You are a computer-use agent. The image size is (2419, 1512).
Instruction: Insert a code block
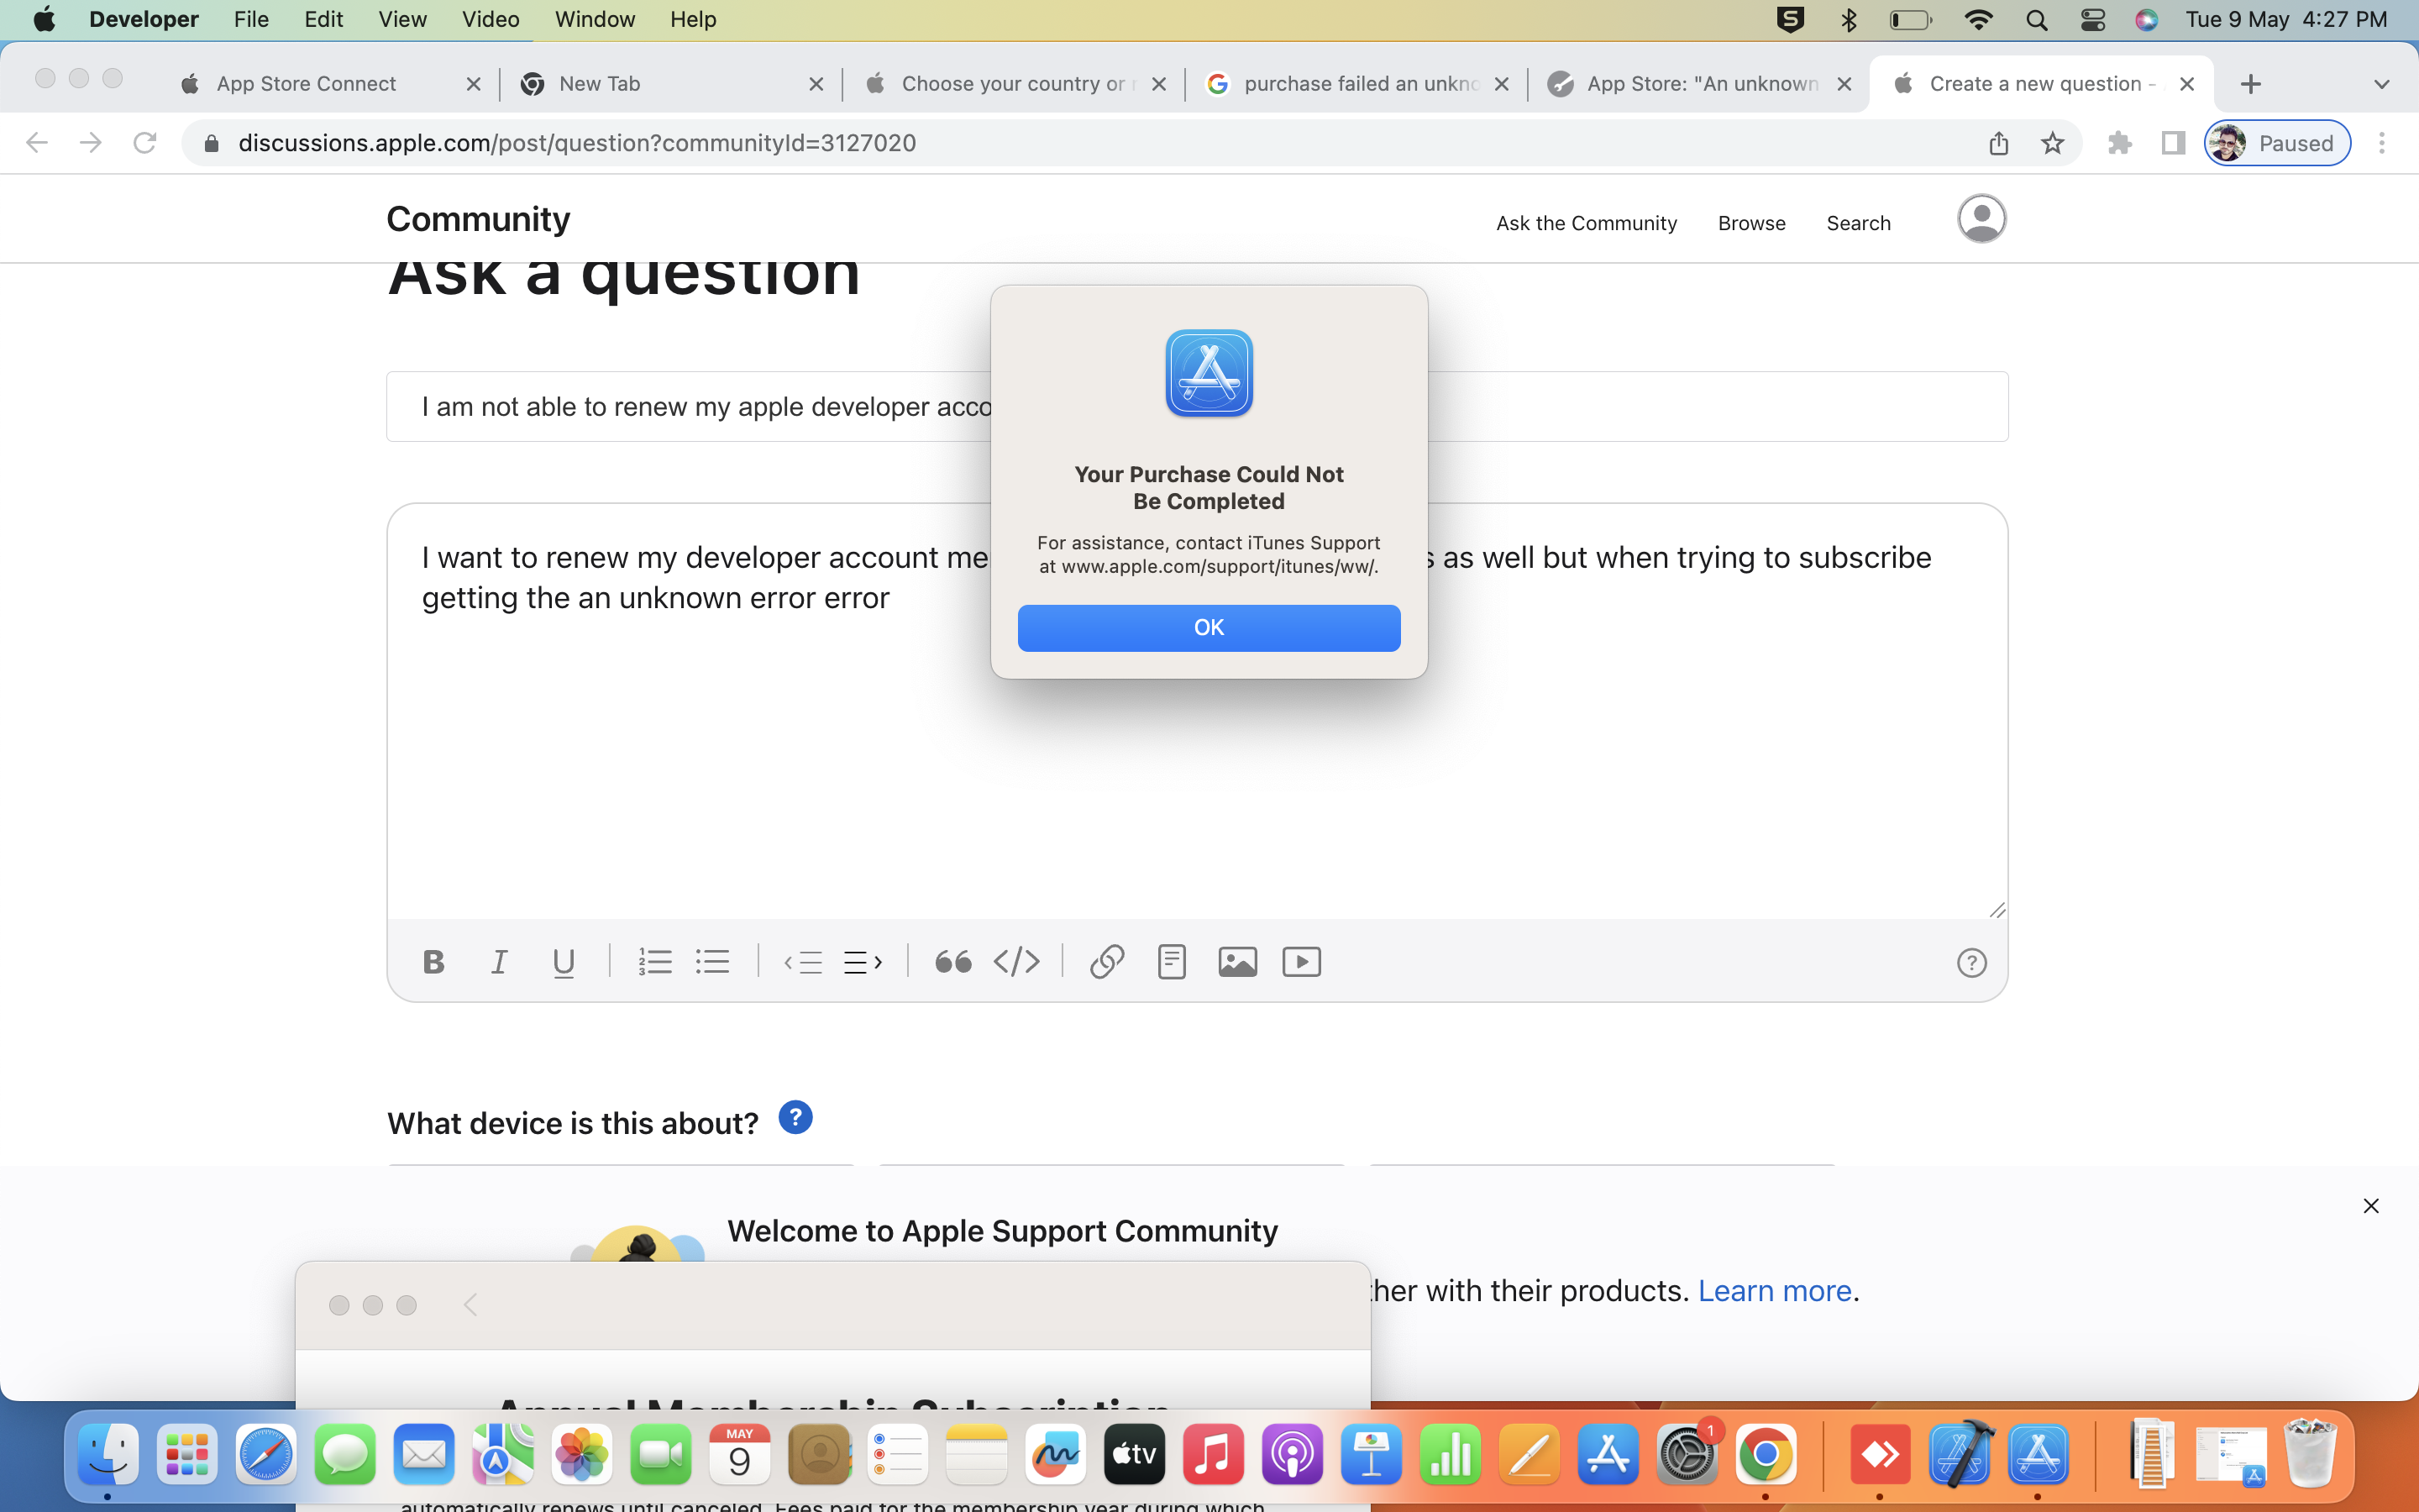pos(1018,961)
